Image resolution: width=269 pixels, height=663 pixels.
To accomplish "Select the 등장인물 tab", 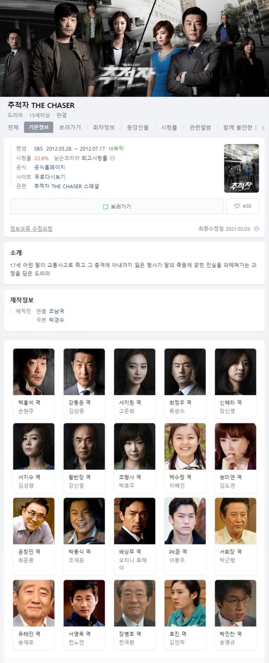I will pyautogui.click(x=138, y=127).
